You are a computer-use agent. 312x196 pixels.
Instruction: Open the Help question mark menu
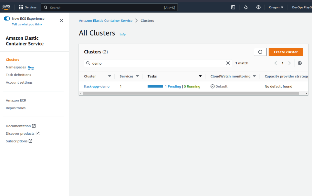pyautogui.click(x=258, y=7)
